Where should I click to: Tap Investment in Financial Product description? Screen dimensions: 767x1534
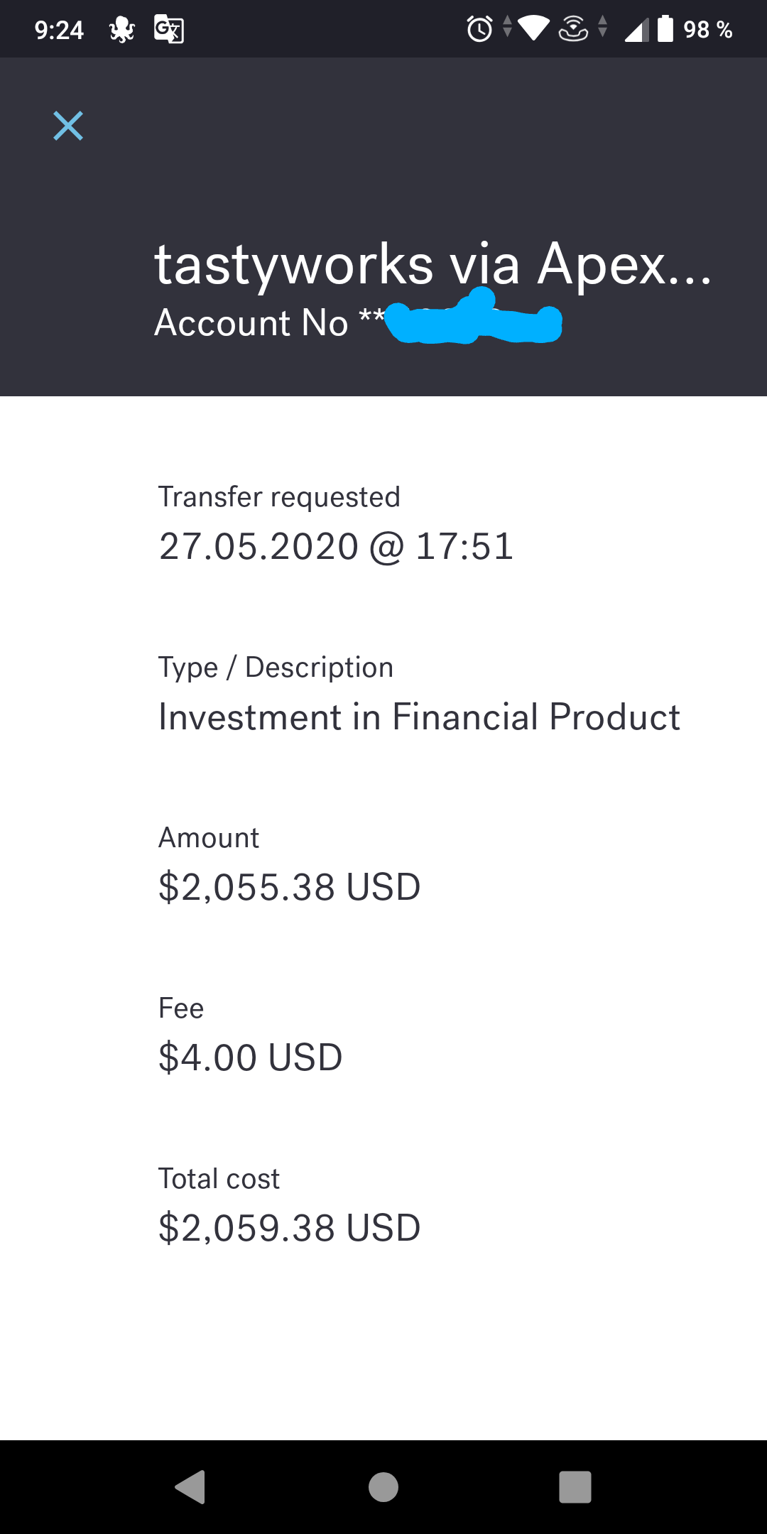click(419, 717)
